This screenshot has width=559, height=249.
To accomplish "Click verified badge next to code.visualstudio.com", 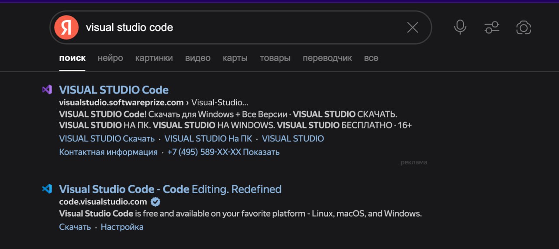I will [x=155, y=201].
